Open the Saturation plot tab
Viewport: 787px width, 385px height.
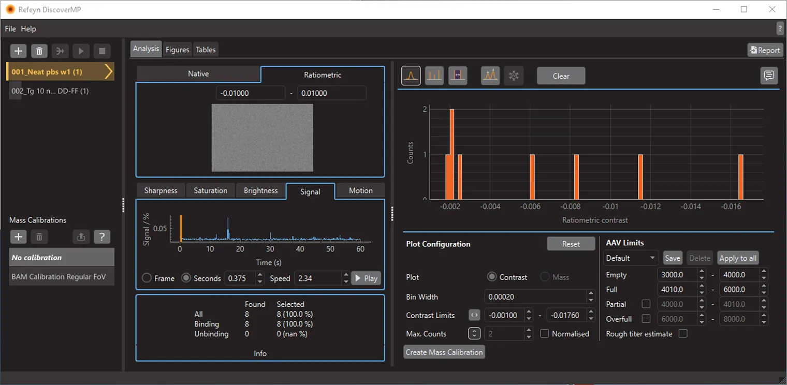[x=210, y=190]
